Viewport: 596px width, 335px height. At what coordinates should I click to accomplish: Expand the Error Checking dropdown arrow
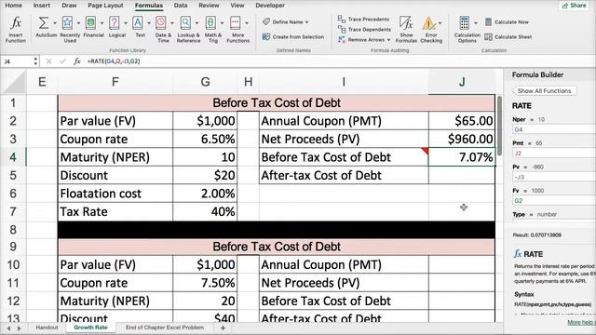coord(440,23)
